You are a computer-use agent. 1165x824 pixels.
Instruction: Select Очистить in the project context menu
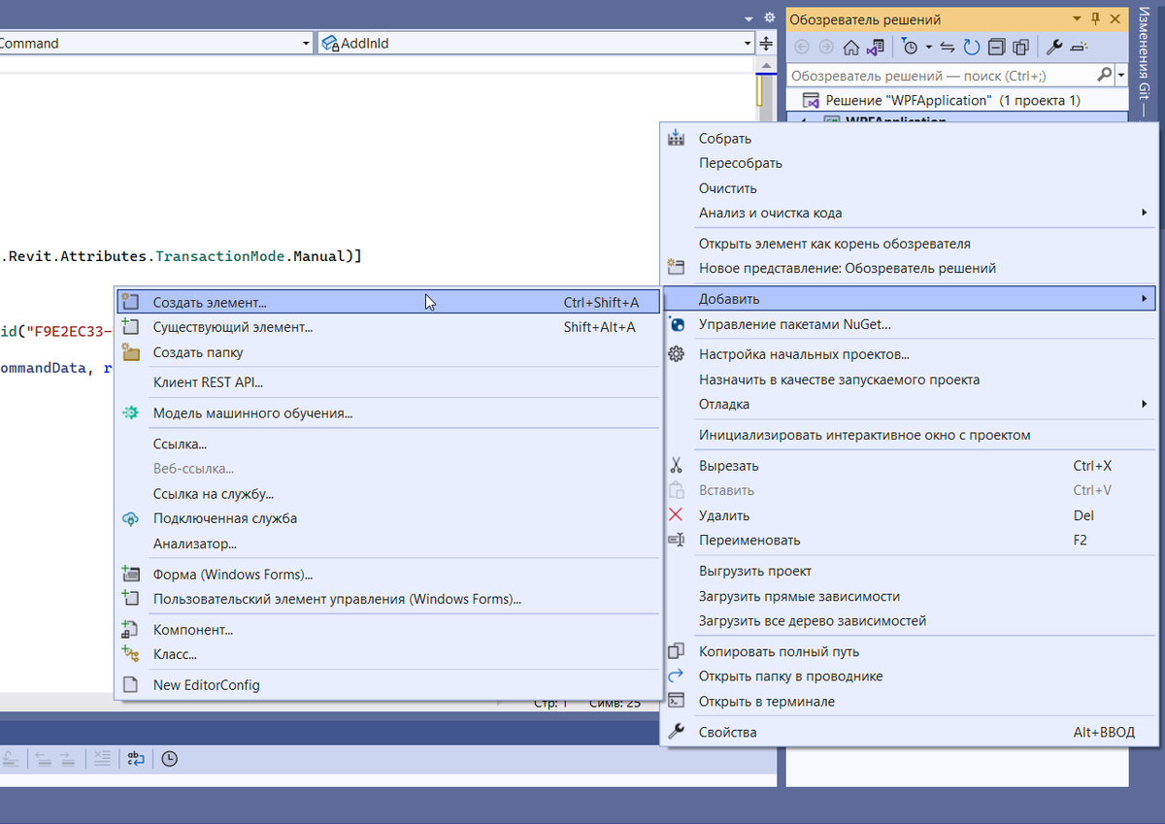pos(909,188)
